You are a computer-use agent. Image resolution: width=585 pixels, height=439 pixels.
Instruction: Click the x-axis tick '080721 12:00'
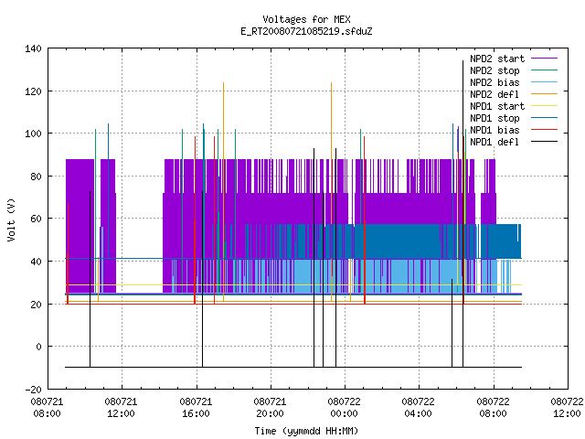pyautogui.click(x=122, y=408)
